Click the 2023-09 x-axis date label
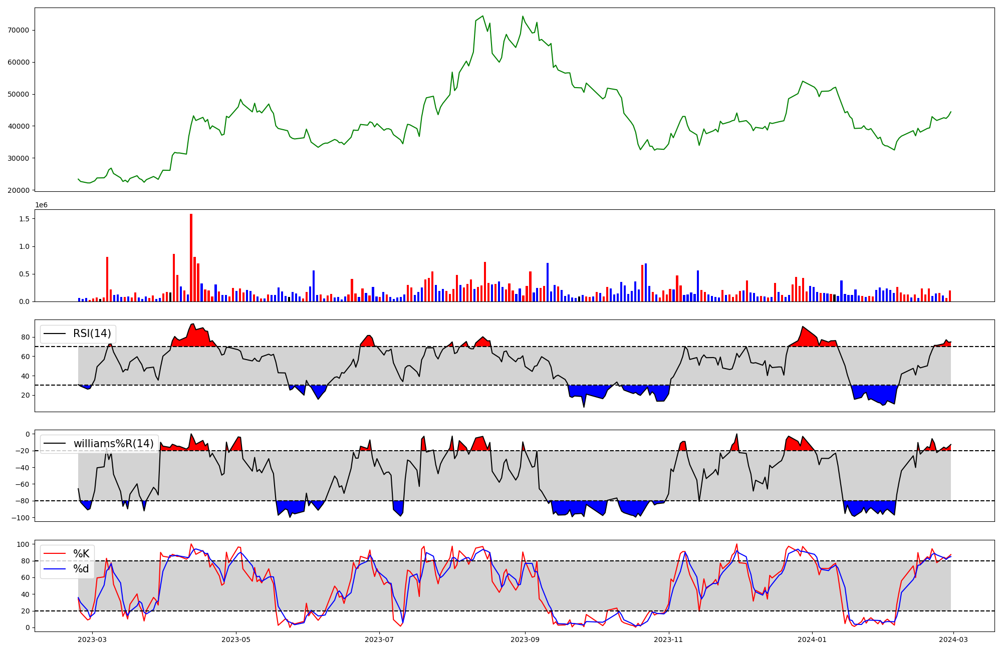Image resolution: width=1002 pixels, height=651 pixels. [525, 639]
